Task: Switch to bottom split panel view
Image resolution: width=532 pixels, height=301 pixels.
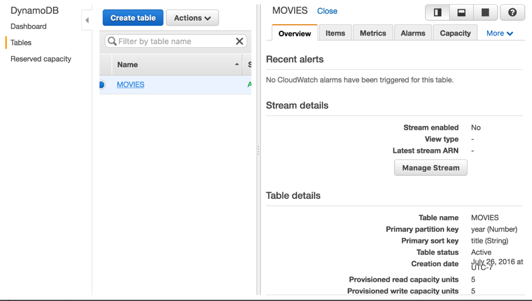Action: pos(461,13)
